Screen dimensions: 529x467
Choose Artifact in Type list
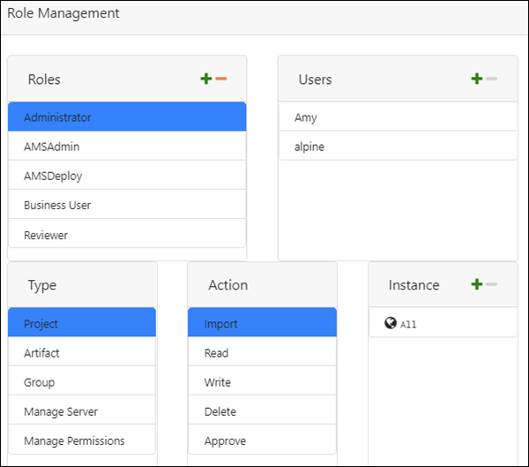tap(82, 353)
